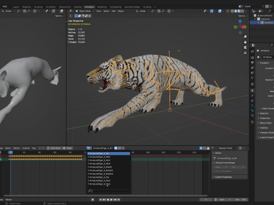This screenshot has width=274, height=205.
Task: Open the Scene properties tab
Action: (x=252, y=72)
